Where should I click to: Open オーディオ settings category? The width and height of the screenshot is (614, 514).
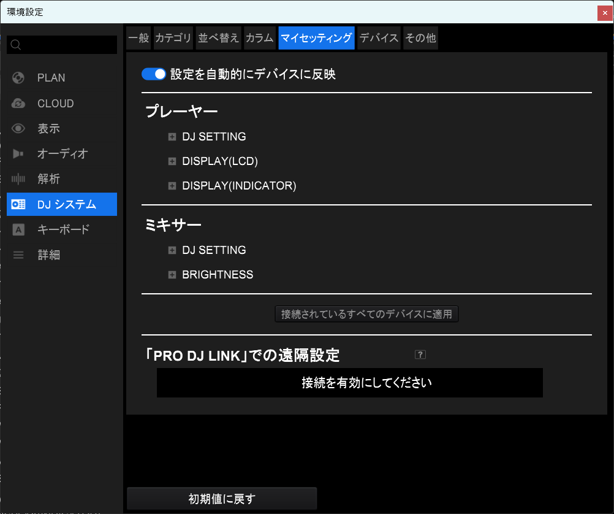click(x=63, y=154)
